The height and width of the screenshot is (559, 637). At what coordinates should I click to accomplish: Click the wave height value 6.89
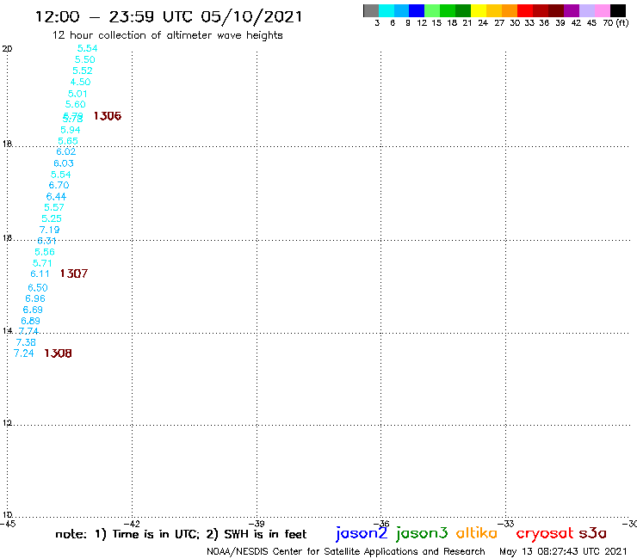(x=30, y=321)
